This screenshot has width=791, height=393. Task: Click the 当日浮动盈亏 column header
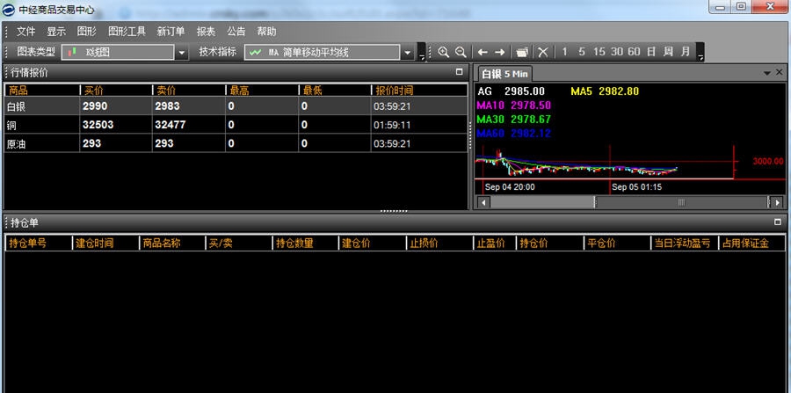pyautogui.click(x=683, y=244)
